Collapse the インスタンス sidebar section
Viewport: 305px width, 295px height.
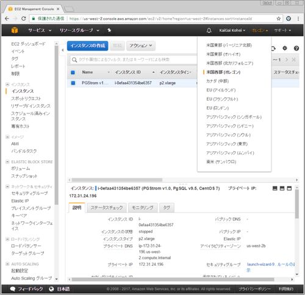[7, 84]
